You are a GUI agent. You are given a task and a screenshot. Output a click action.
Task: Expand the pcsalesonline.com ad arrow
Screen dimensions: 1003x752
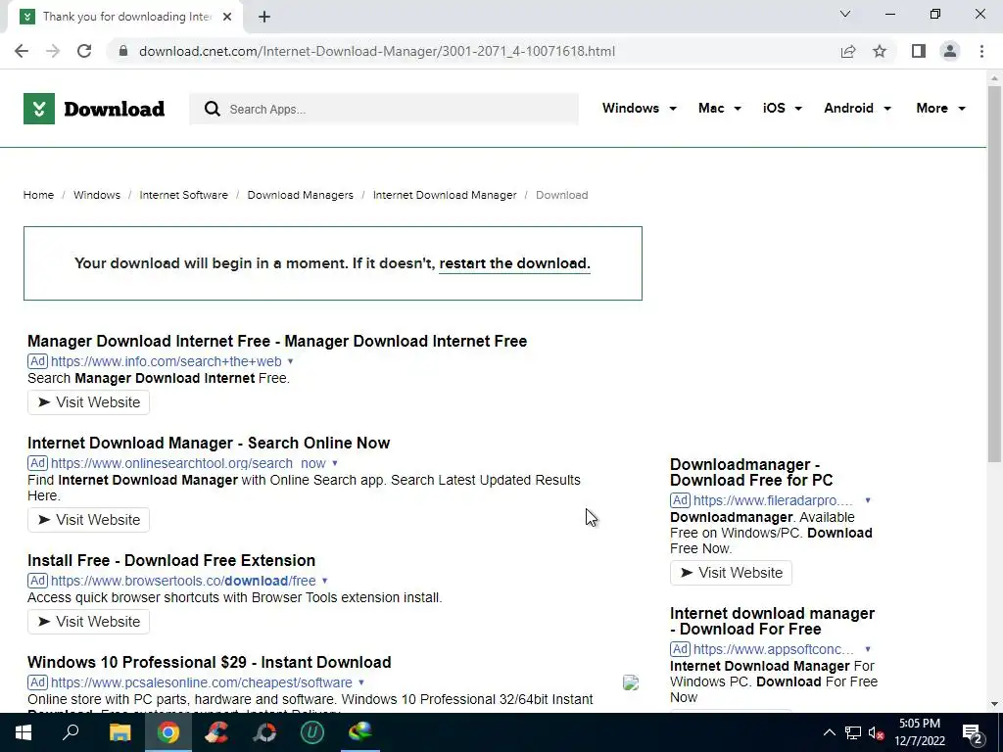coord(361,682)
